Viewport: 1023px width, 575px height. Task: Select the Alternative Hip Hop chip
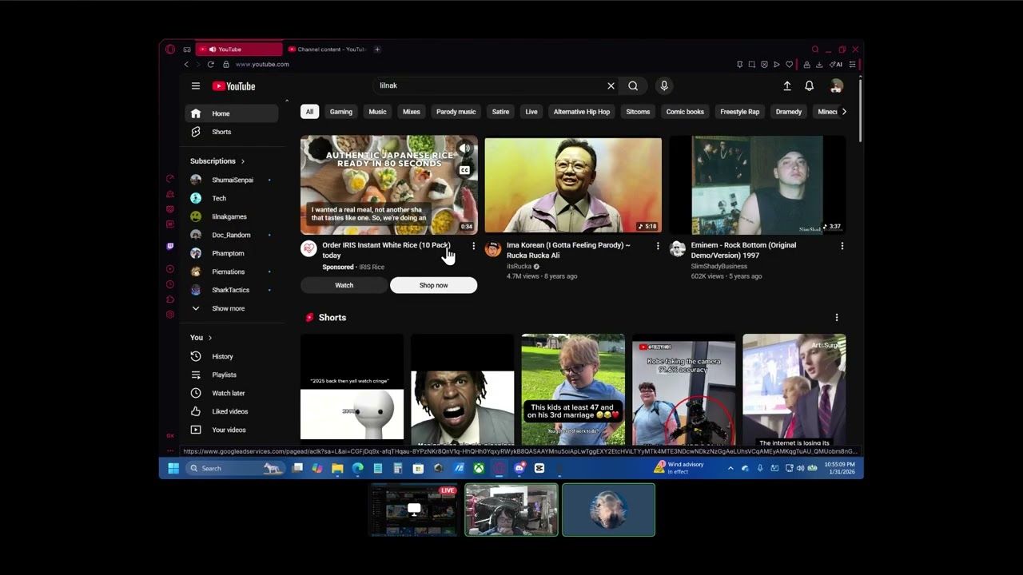[x=582, y=112]
